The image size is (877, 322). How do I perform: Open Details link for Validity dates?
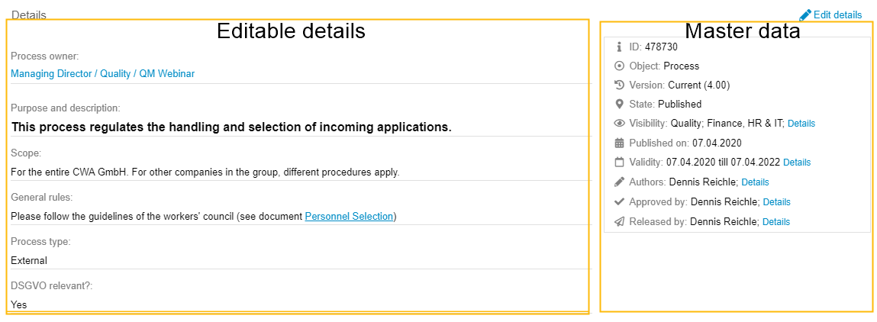(797, 163)
